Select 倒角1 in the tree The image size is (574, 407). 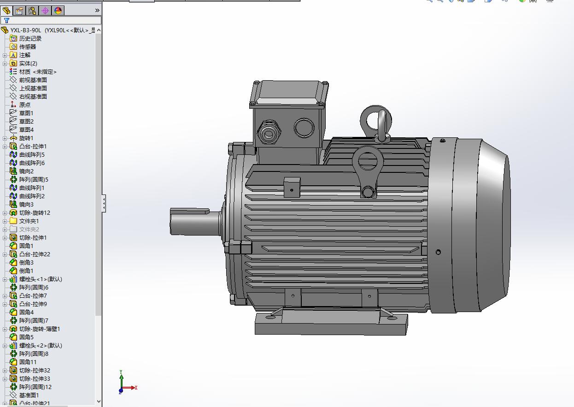[x=26, y=271]
